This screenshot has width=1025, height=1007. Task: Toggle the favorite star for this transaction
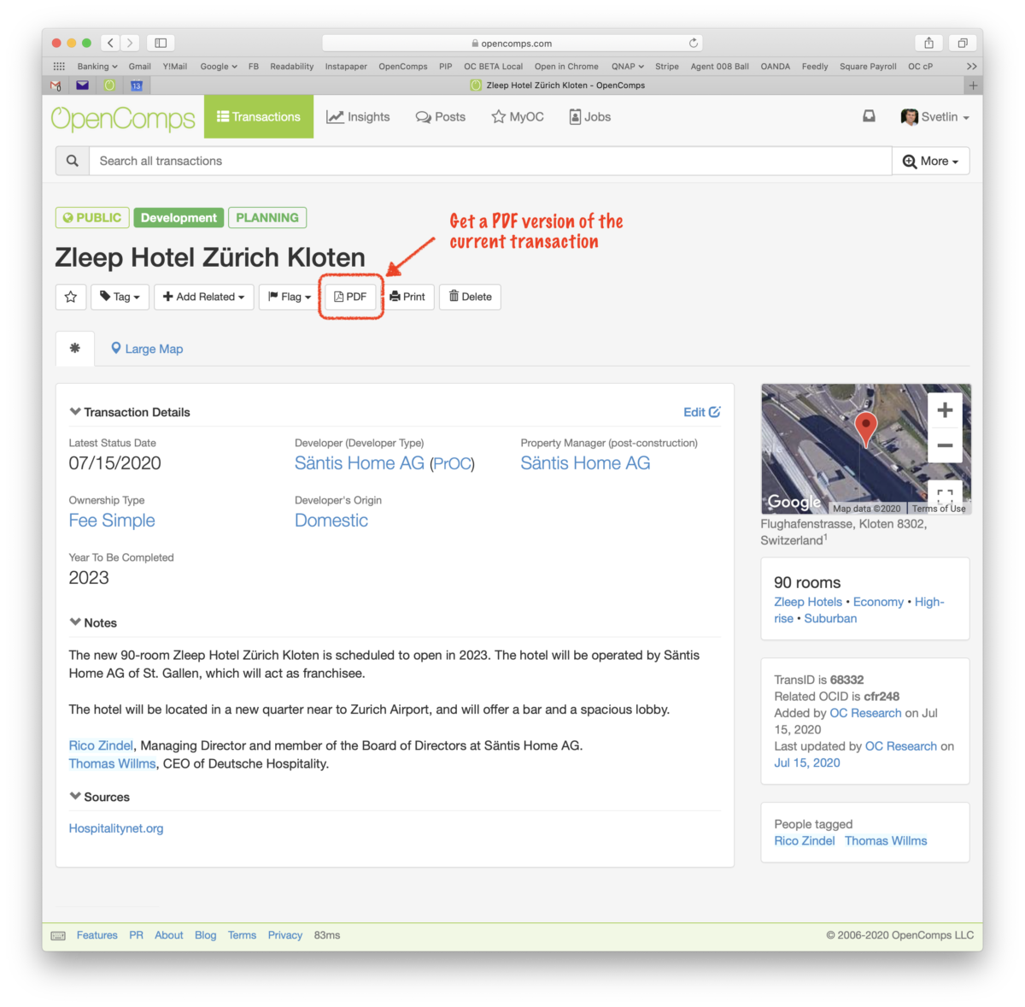(x=71, y=297)
